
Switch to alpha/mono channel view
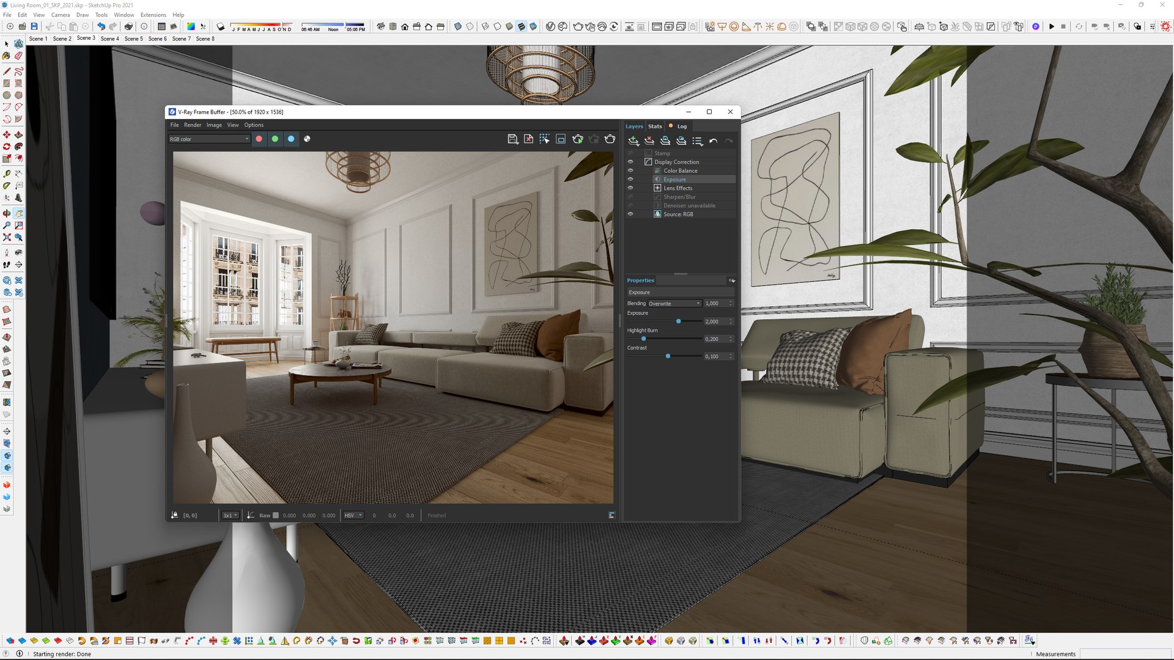coord(306,139)
